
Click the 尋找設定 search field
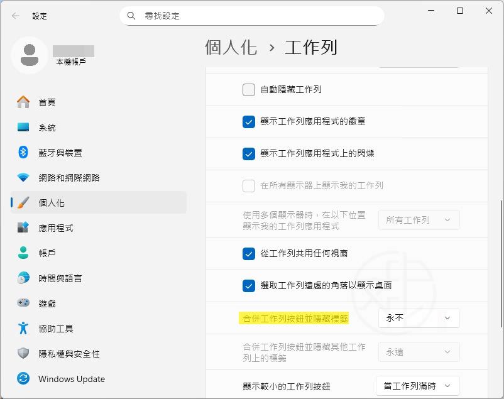click(x=252, y=16)
